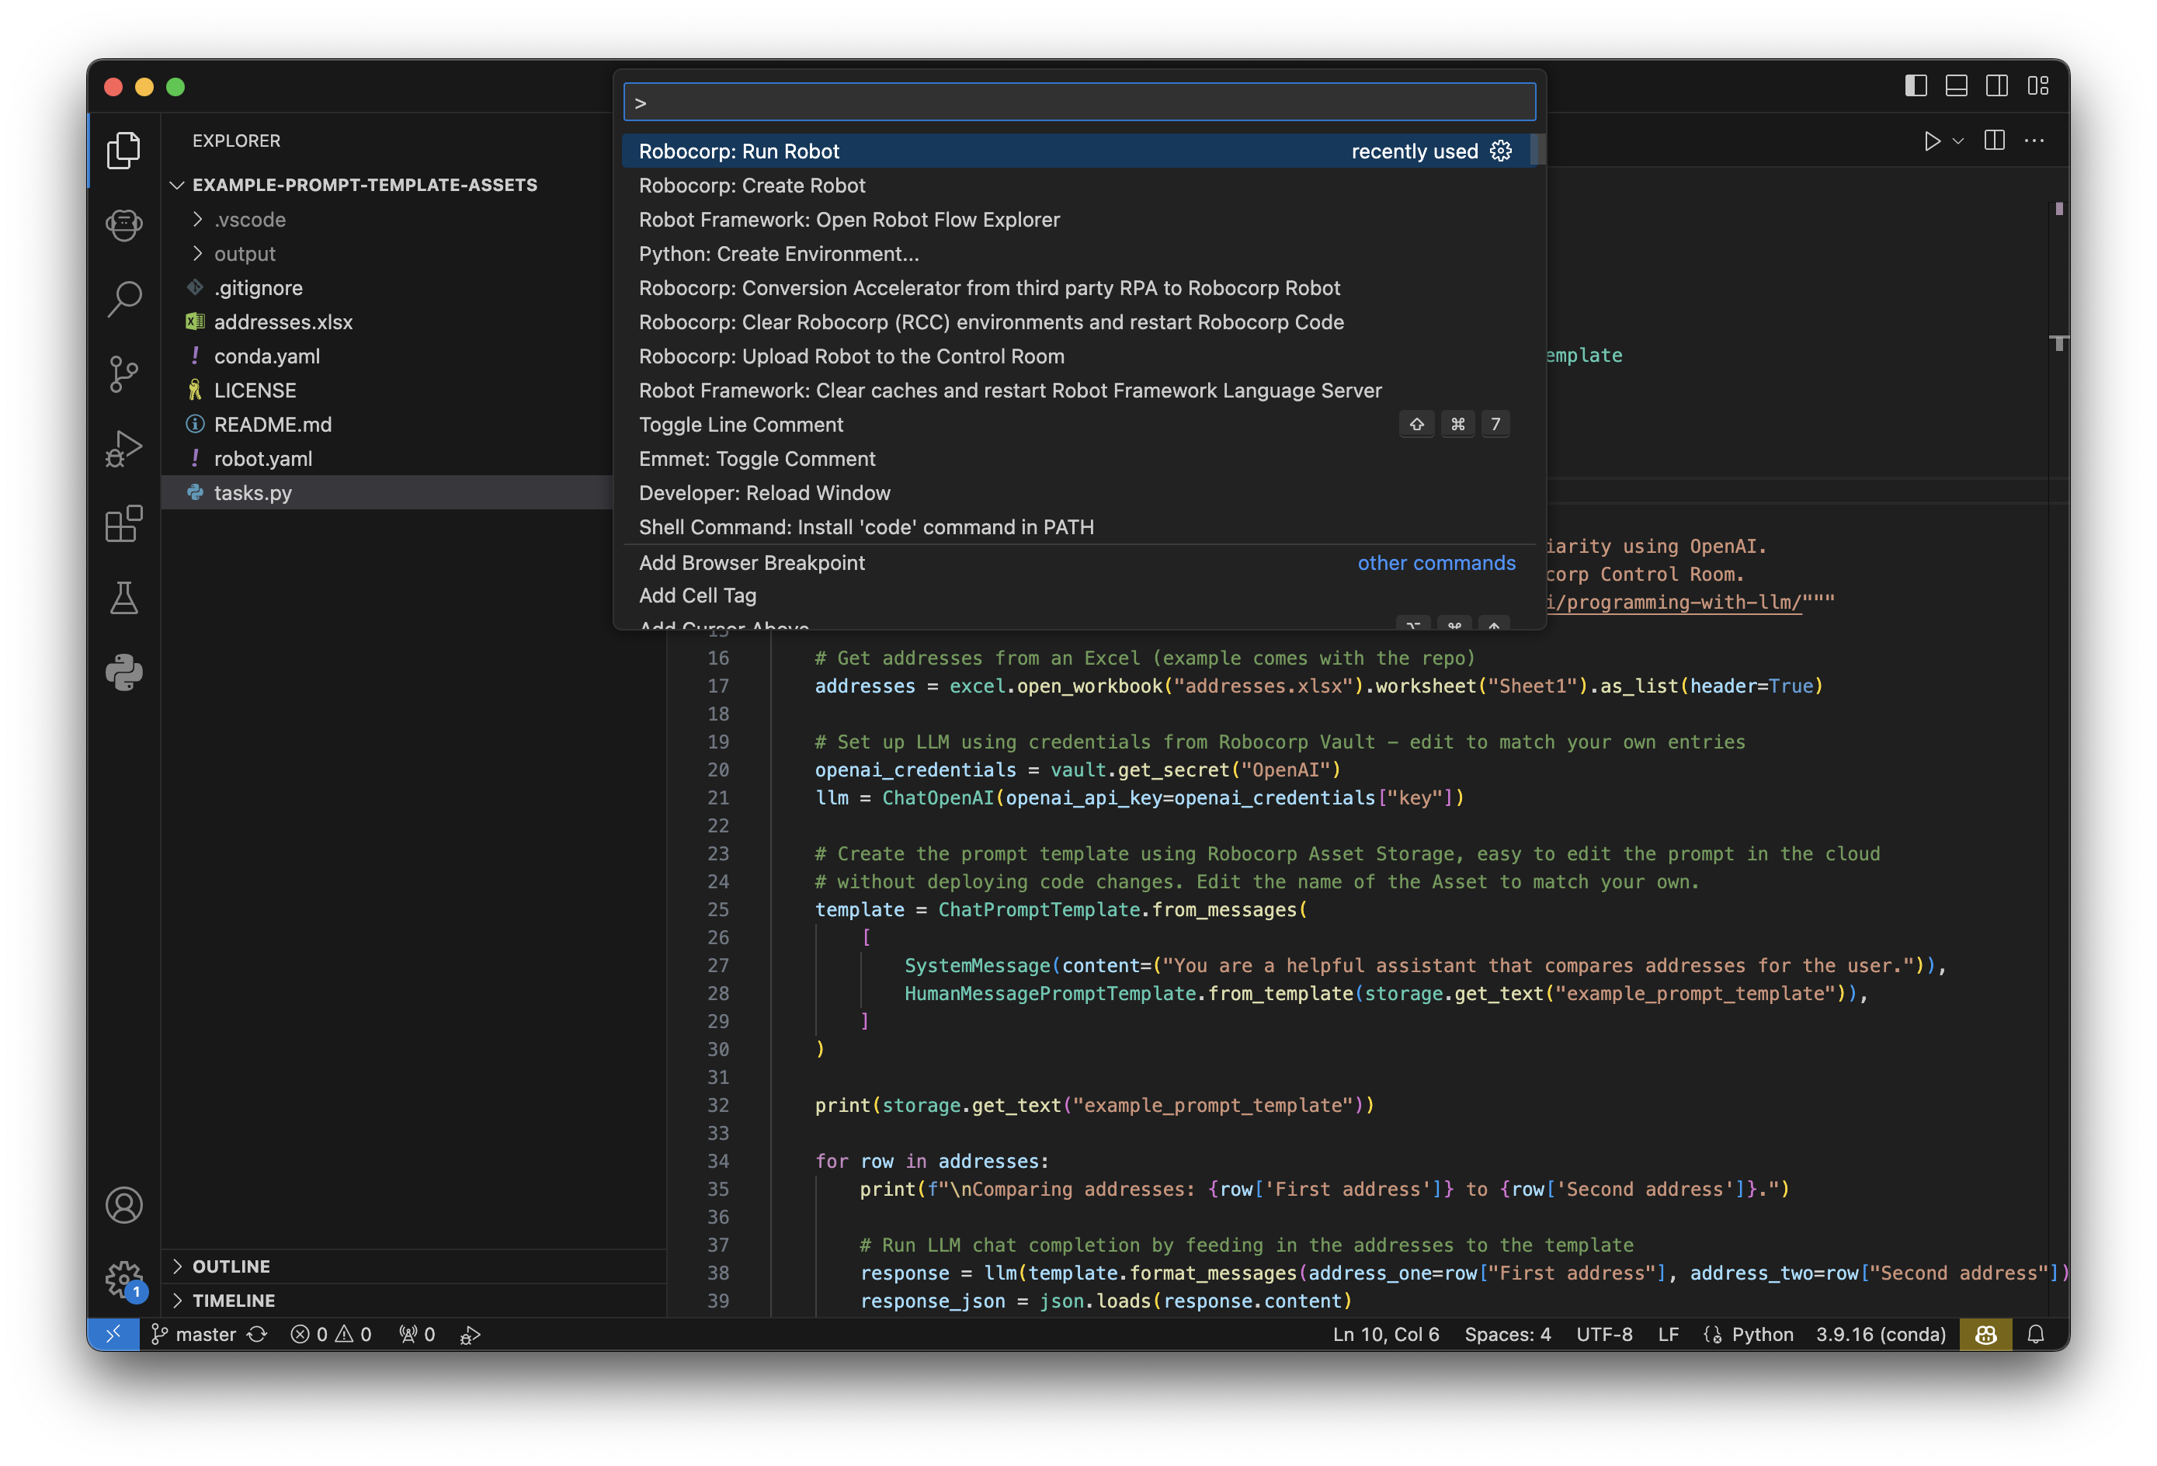Open the Extensions view
2157x1466 pixels.
click(x=123, y=523)
